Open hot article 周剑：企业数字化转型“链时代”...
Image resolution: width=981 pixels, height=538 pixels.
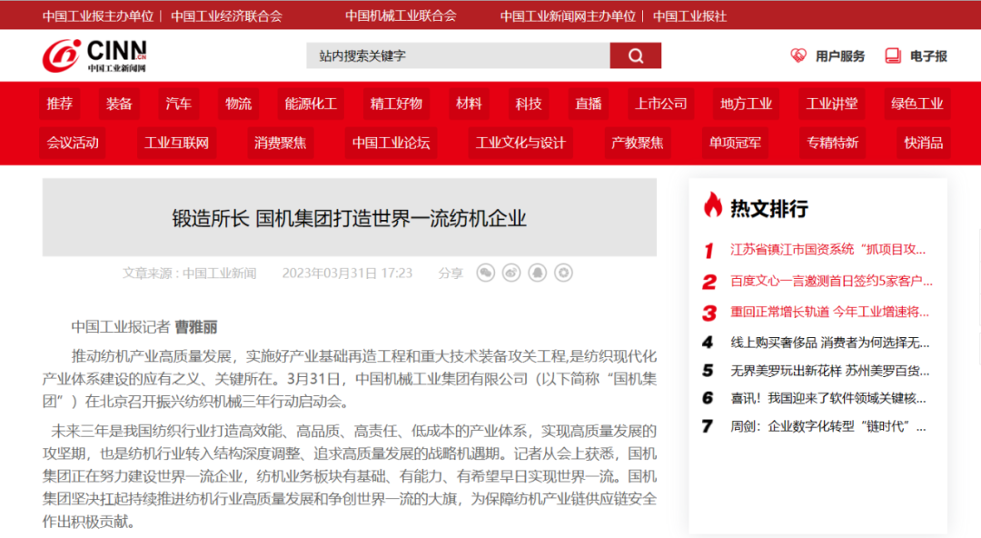827,426
